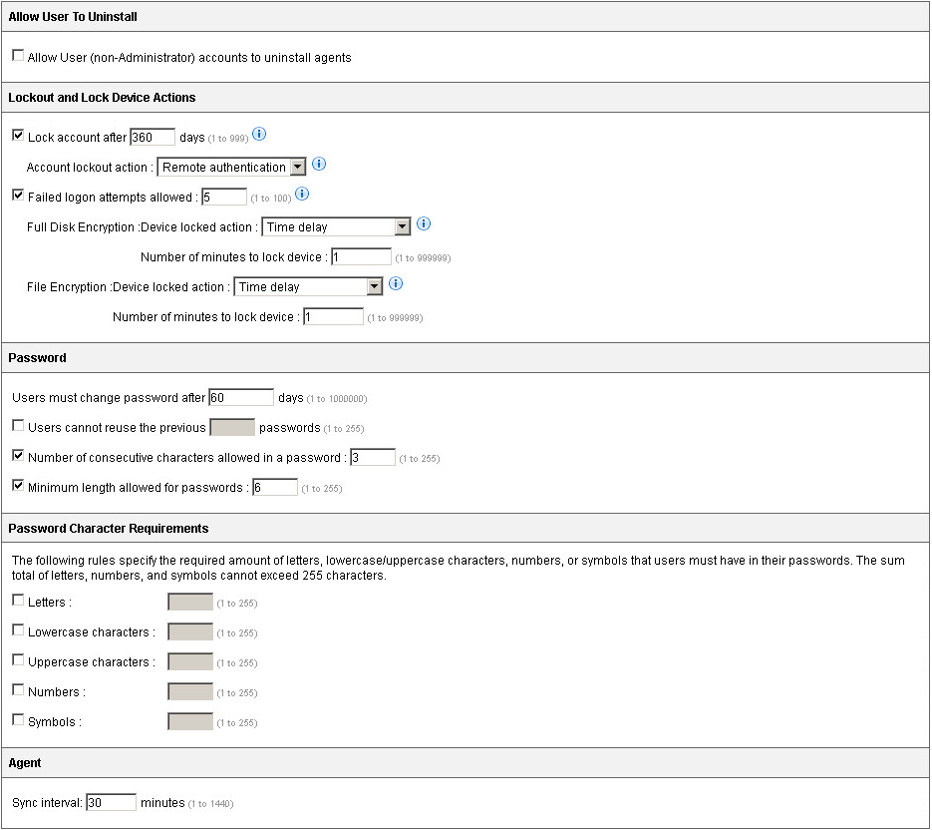Disable the Failed logon attempts allowed checkbox
The height and width of the screenshot is (830, 932).
(17, 195)
